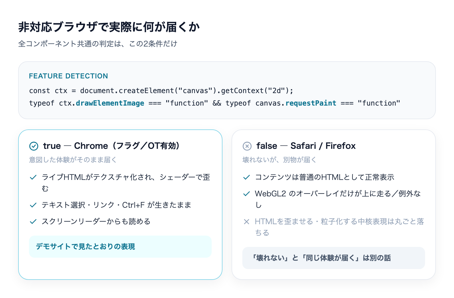Click the checkmark beside 'コンテンツは普通のHTML'

pos(247,177)
